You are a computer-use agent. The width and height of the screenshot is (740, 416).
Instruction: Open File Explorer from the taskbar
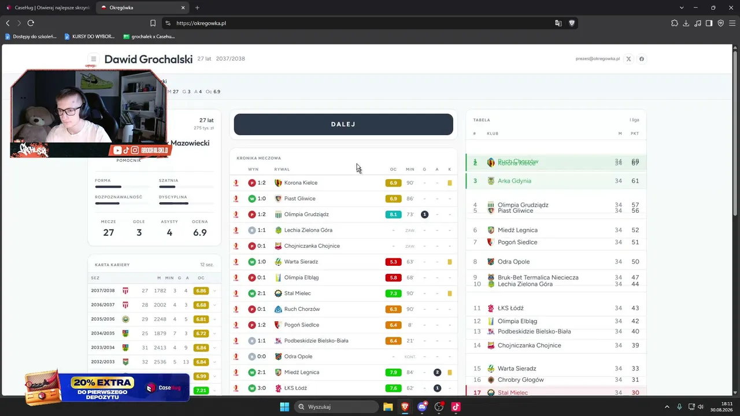(x=387, y=407)
